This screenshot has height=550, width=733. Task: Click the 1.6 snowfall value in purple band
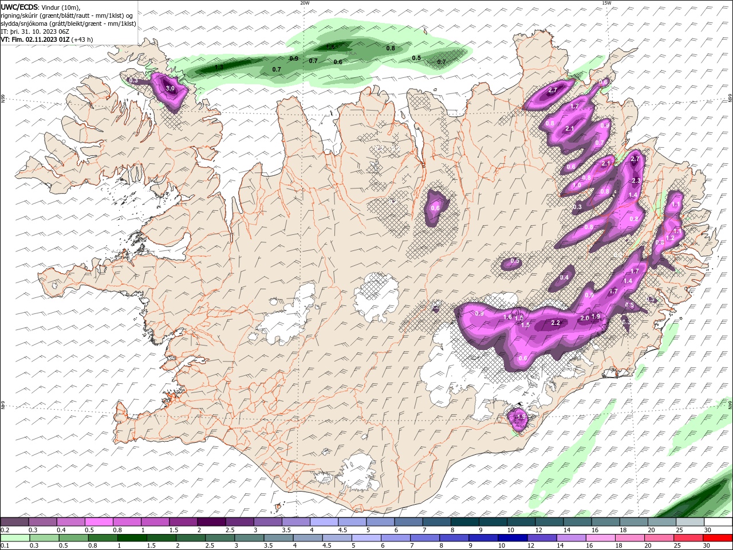point(507,317)
